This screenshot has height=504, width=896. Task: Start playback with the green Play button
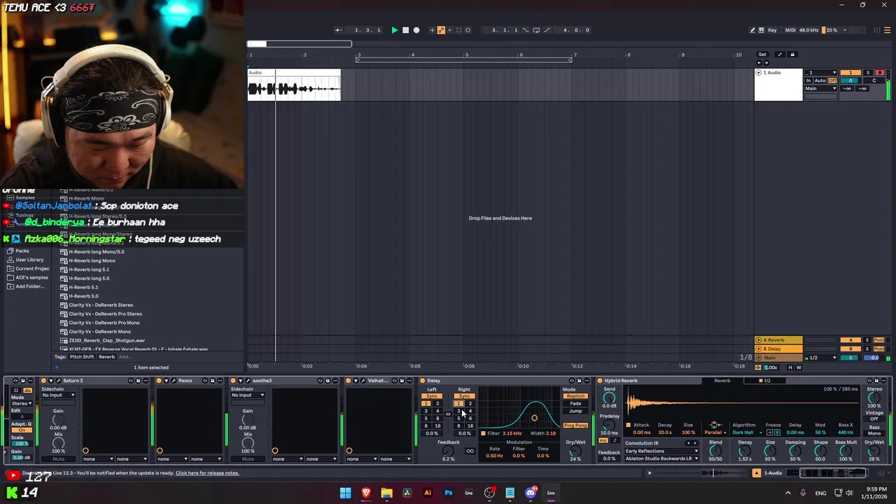click(x=394, y=30)
